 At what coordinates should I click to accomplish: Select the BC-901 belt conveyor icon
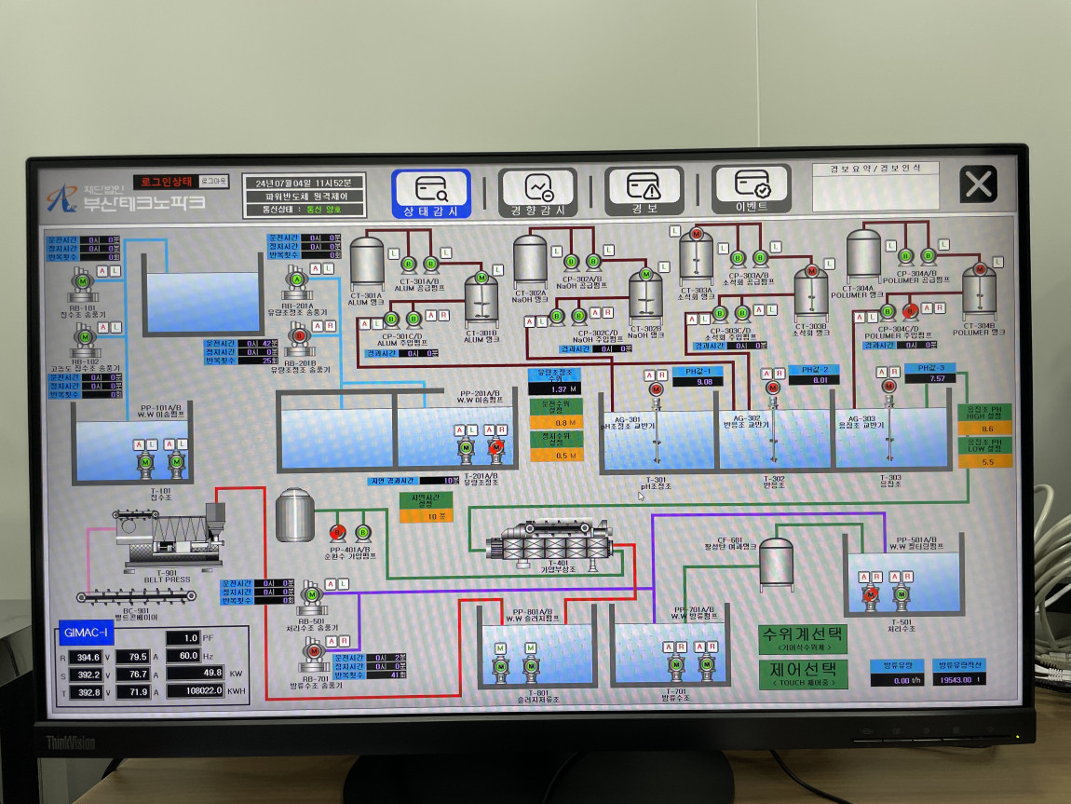(136, 596)
